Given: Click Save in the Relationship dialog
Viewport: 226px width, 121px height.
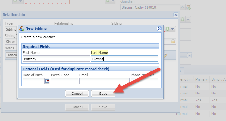Looking at the screenshot, I should (x=103, y=107).
